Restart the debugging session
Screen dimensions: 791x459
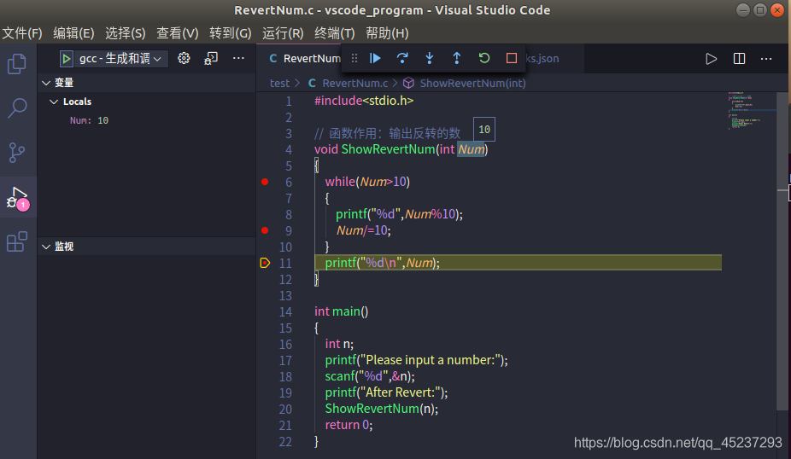pos(483,59)
